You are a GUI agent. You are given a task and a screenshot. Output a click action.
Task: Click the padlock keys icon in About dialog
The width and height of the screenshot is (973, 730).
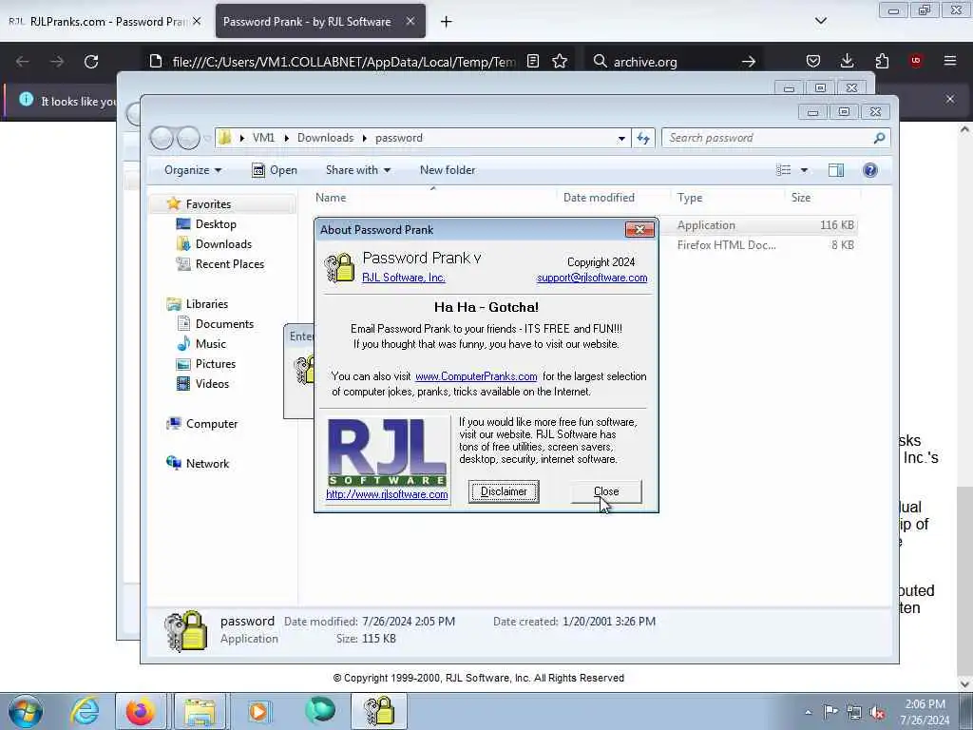coord(339,267)
